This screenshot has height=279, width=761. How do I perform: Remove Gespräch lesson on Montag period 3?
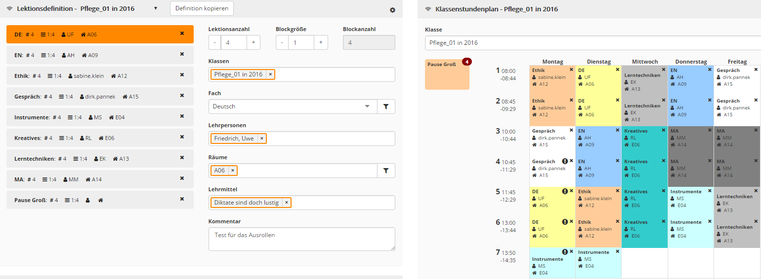point(571,131)
